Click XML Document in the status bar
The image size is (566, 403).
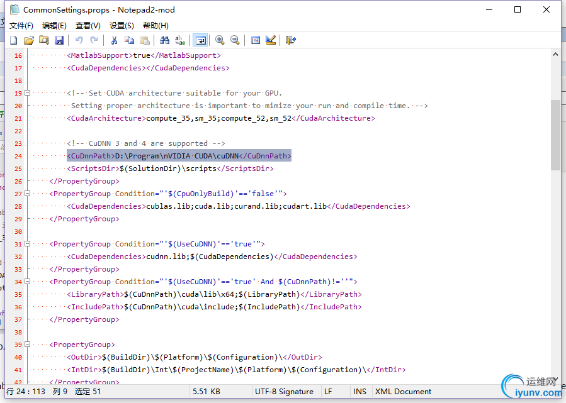click(x=403, y=391)
